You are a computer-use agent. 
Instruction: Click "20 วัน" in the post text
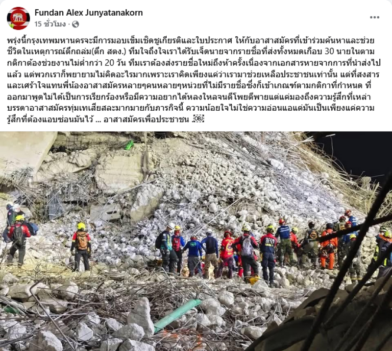pos(115,63)
